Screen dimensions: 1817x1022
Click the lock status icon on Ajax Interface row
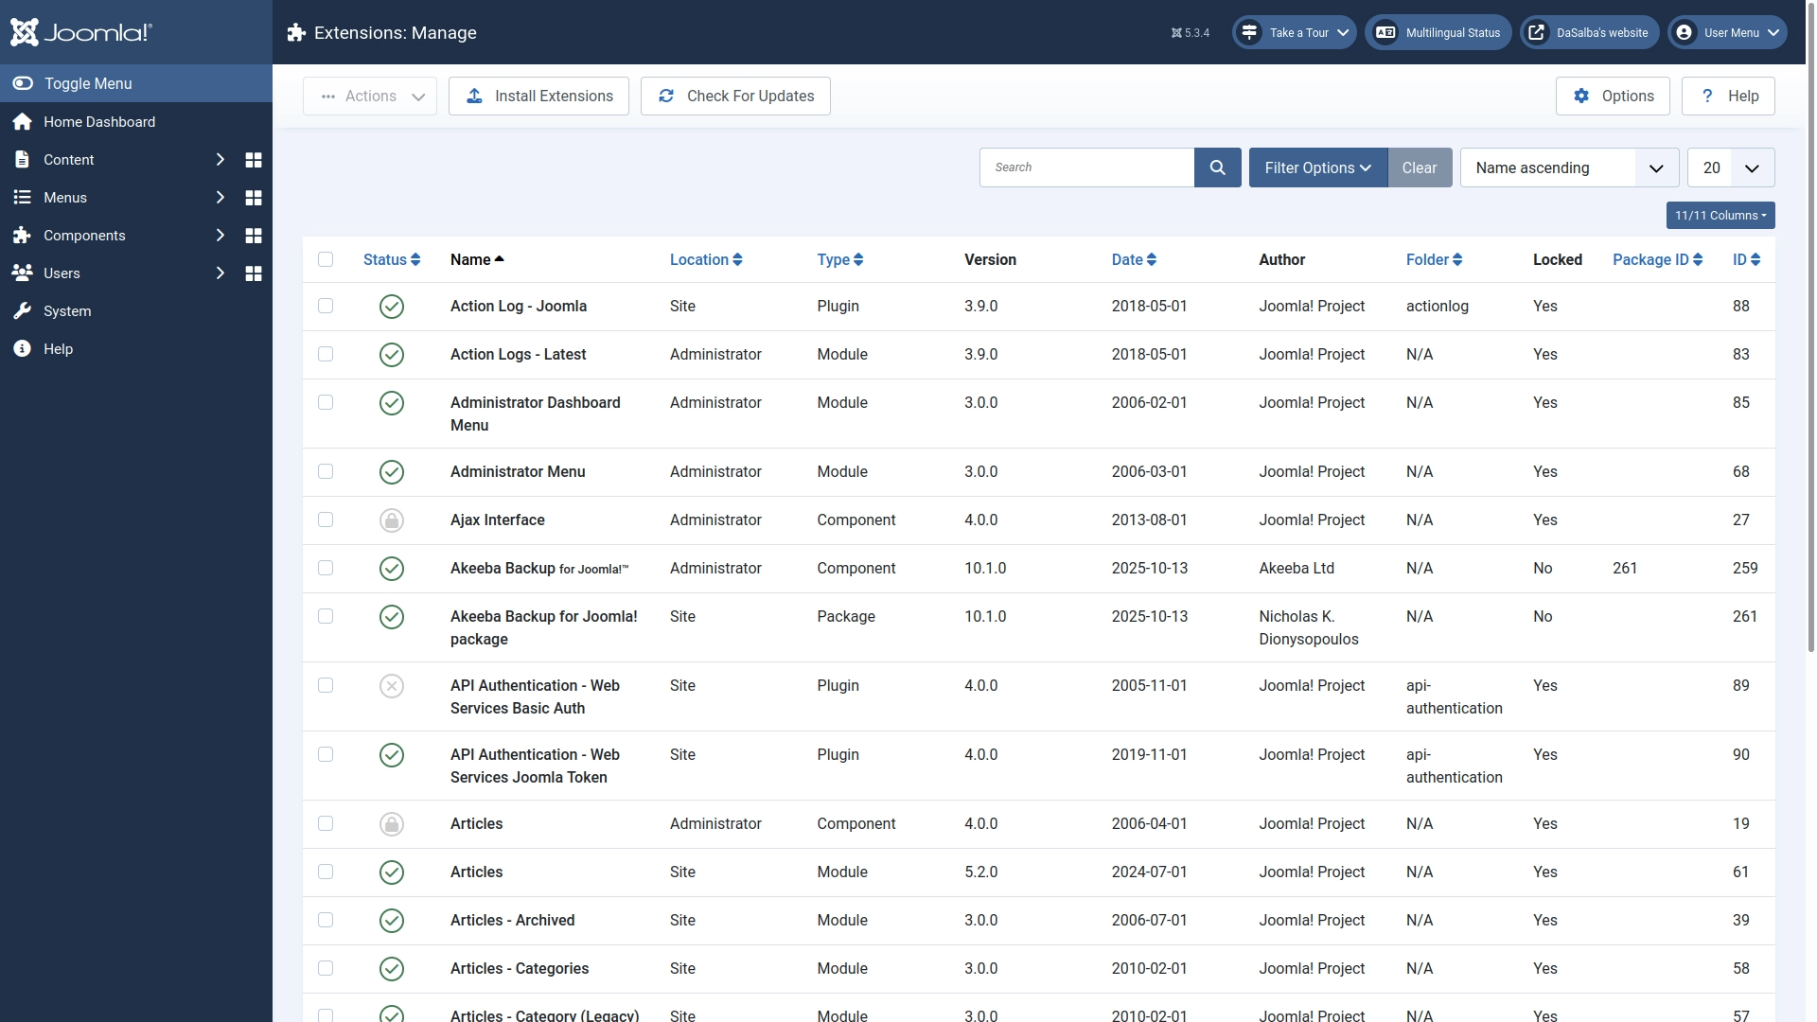click(391, 520)
